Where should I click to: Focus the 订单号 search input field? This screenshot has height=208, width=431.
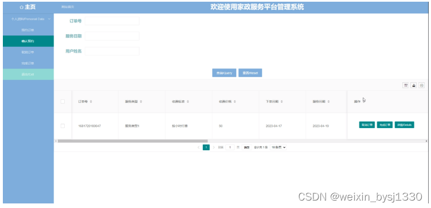(x=112, y=21)
